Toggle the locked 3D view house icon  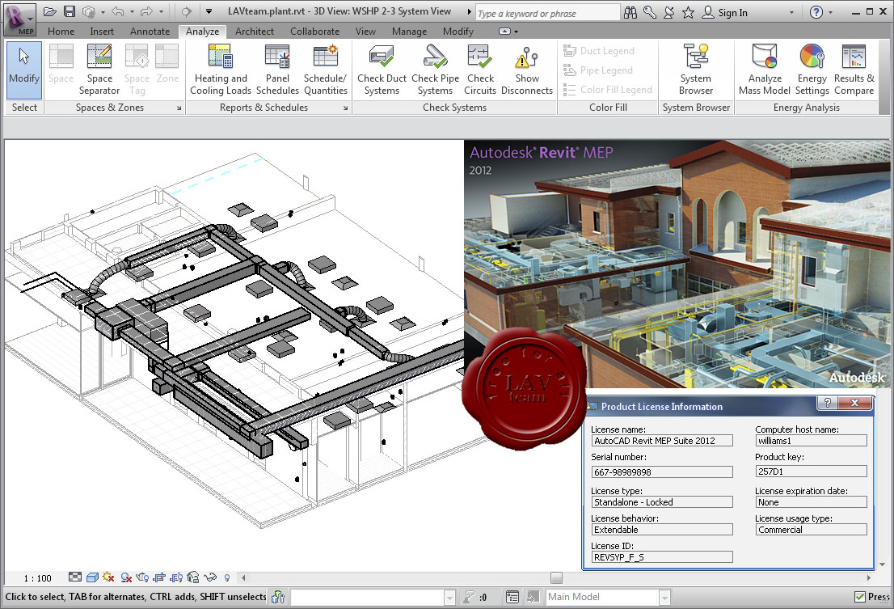(x=192, y=577)
